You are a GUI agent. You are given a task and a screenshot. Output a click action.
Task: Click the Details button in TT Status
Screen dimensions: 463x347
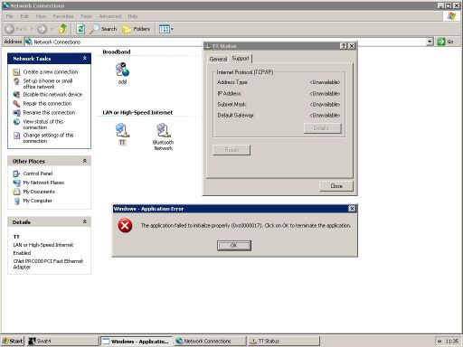[323, 128]
